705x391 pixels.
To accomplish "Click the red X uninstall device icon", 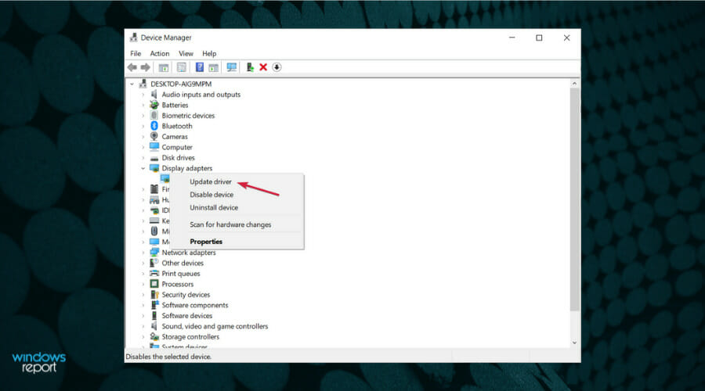I will coord(263,67).
